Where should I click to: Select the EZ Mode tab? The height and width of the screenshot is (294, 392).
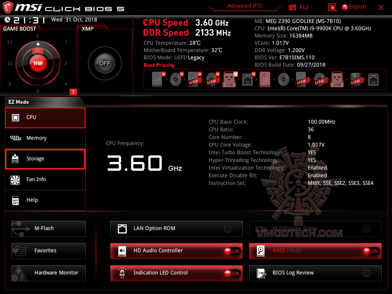tap(18, 102)
